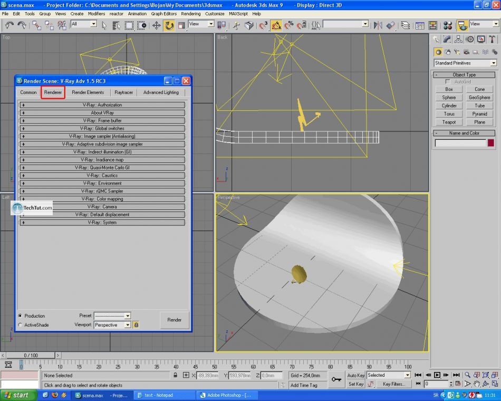Expand V-Ray Indirect illumination (GI) rollout
The image size is (501, 401).
[102, 152]
